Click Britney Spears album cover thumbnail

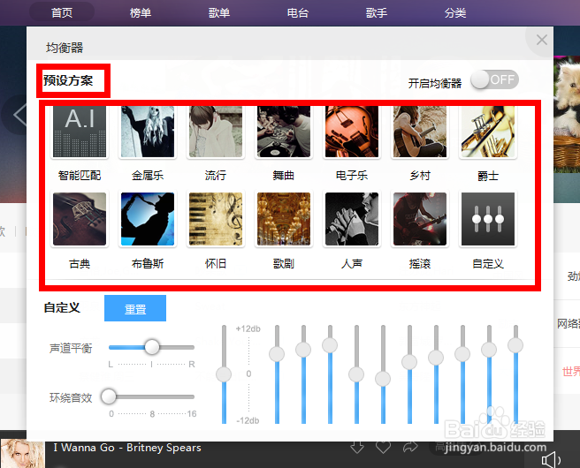(23, 454)
